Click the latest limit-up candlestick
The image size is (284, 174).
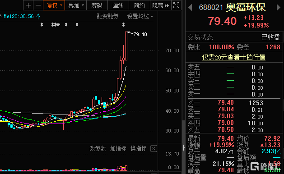pyautogui.click(x=126, y=46)
